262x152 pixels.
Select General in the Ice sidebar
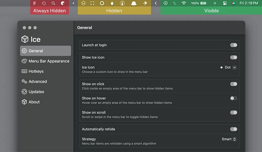(45, 51)
